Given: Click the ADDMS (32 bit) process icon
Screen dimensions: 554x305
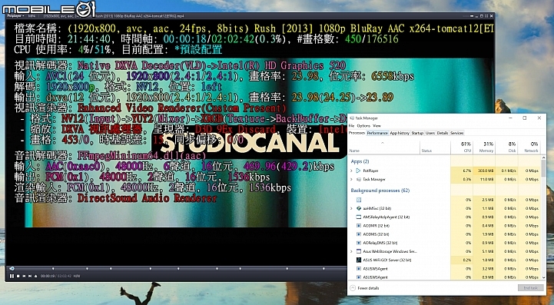Looking at the screenshot, I should [x=359, y=234].
